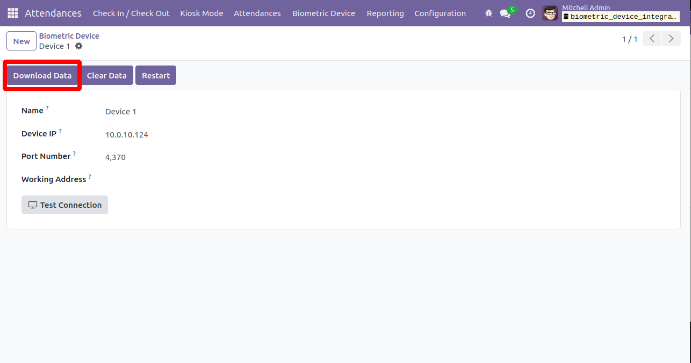
Task: Open Mitchell Admin user menu
Action: 611,13
